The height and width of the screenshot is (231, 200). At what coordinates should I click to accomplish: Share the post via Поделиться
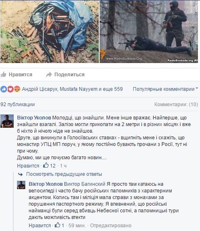65,75
